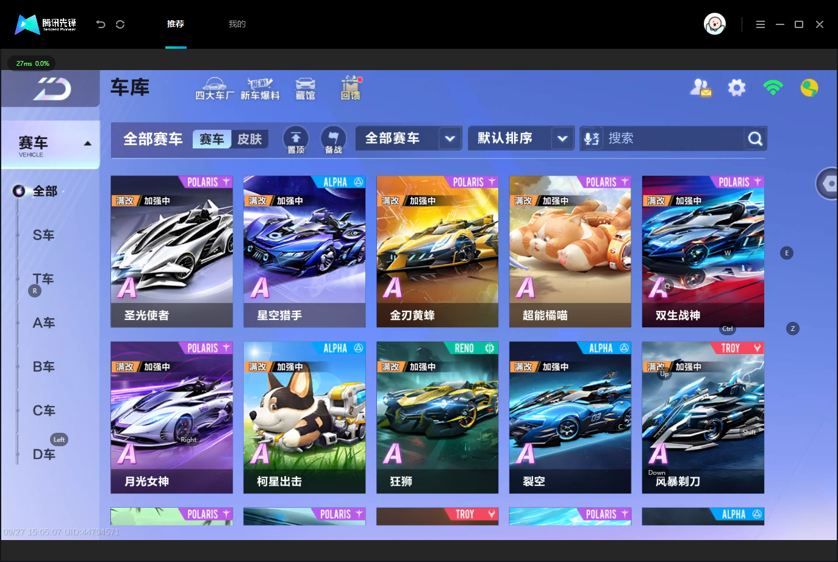838x562 pixels.
Task: Select the 金刃黄蜂 car card
Action: (x=437, y=252)
